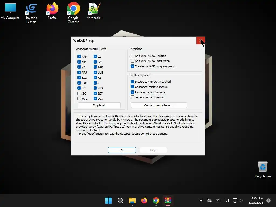Viewport: 276px width, 207px height.
Task: Toggle the ZIPX association checkbox
Action: pyautogui.click(x=95, y=88)
